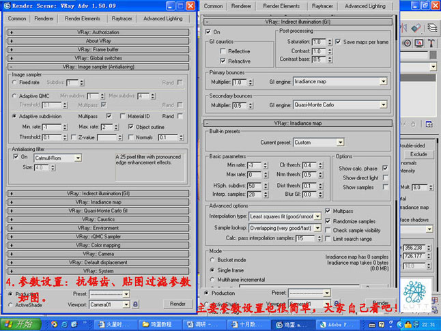441x331 pixels.
Task: Toggle the Object outline checkbox
Action: (131, 127)
